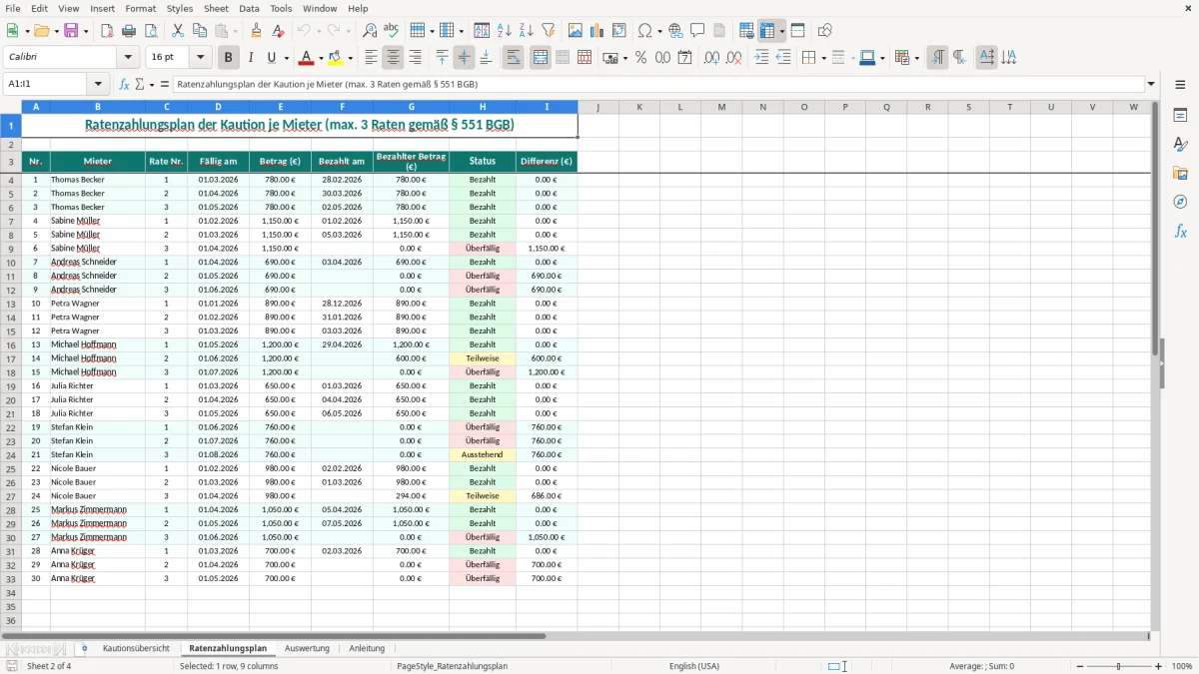
Task: Insert hyperlink globe icon
Action: click(x=676, y=31)
